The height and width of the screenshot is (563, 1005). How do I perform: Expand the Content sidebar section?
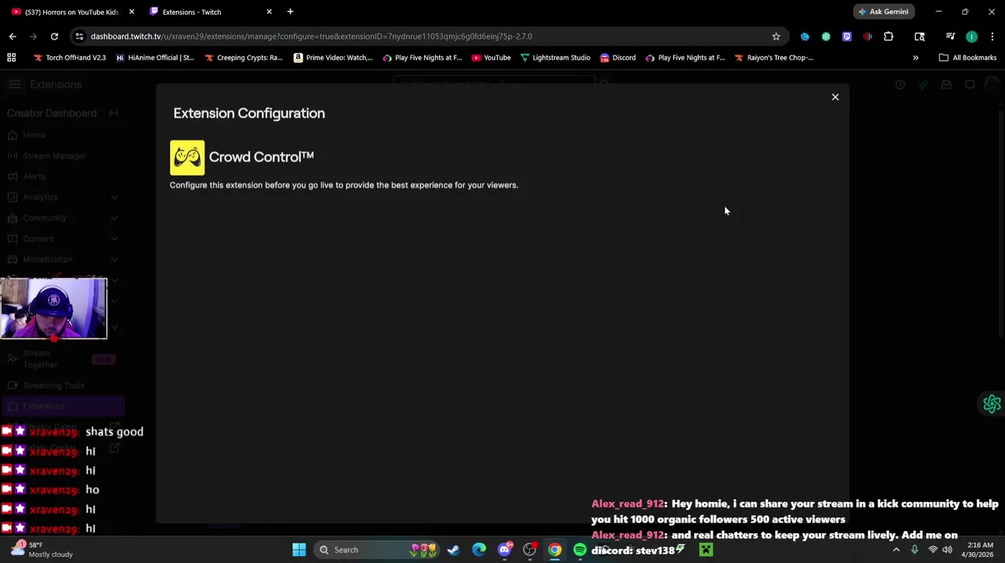63,238
